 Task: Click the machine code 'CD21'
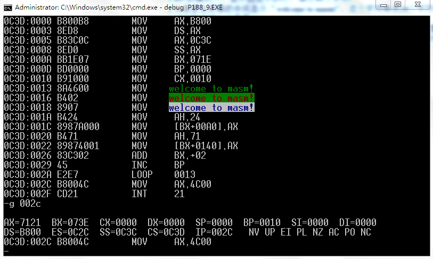coord(68,194)
